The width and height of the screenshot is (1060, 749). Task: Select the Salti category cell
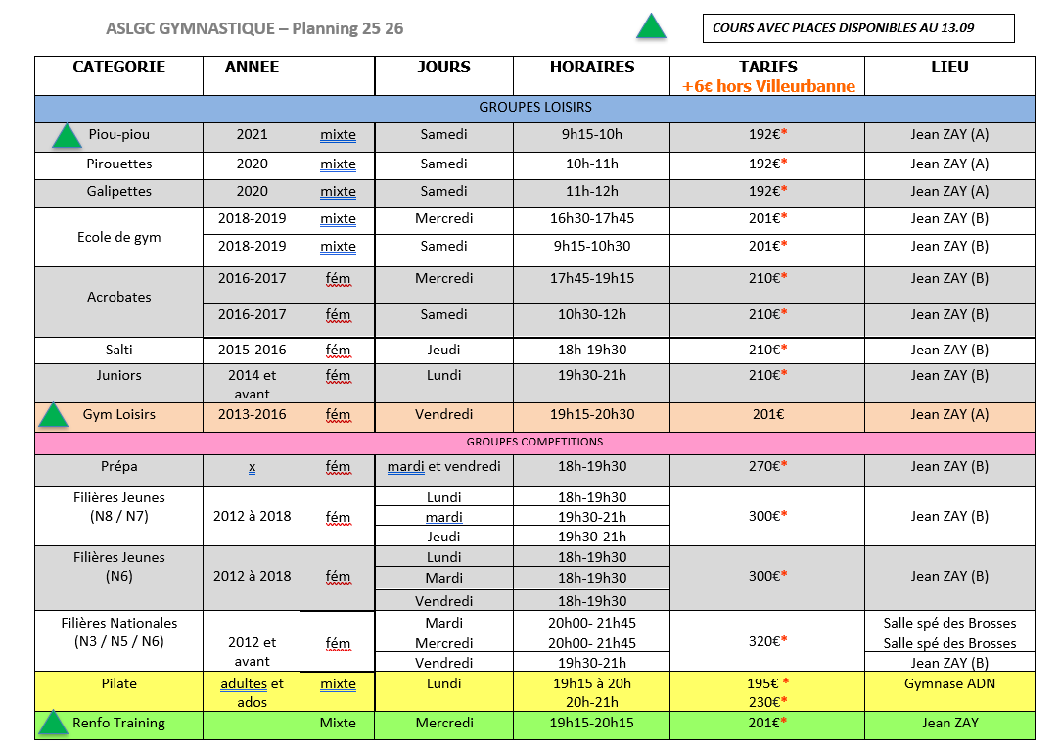(x=118, y=350)
